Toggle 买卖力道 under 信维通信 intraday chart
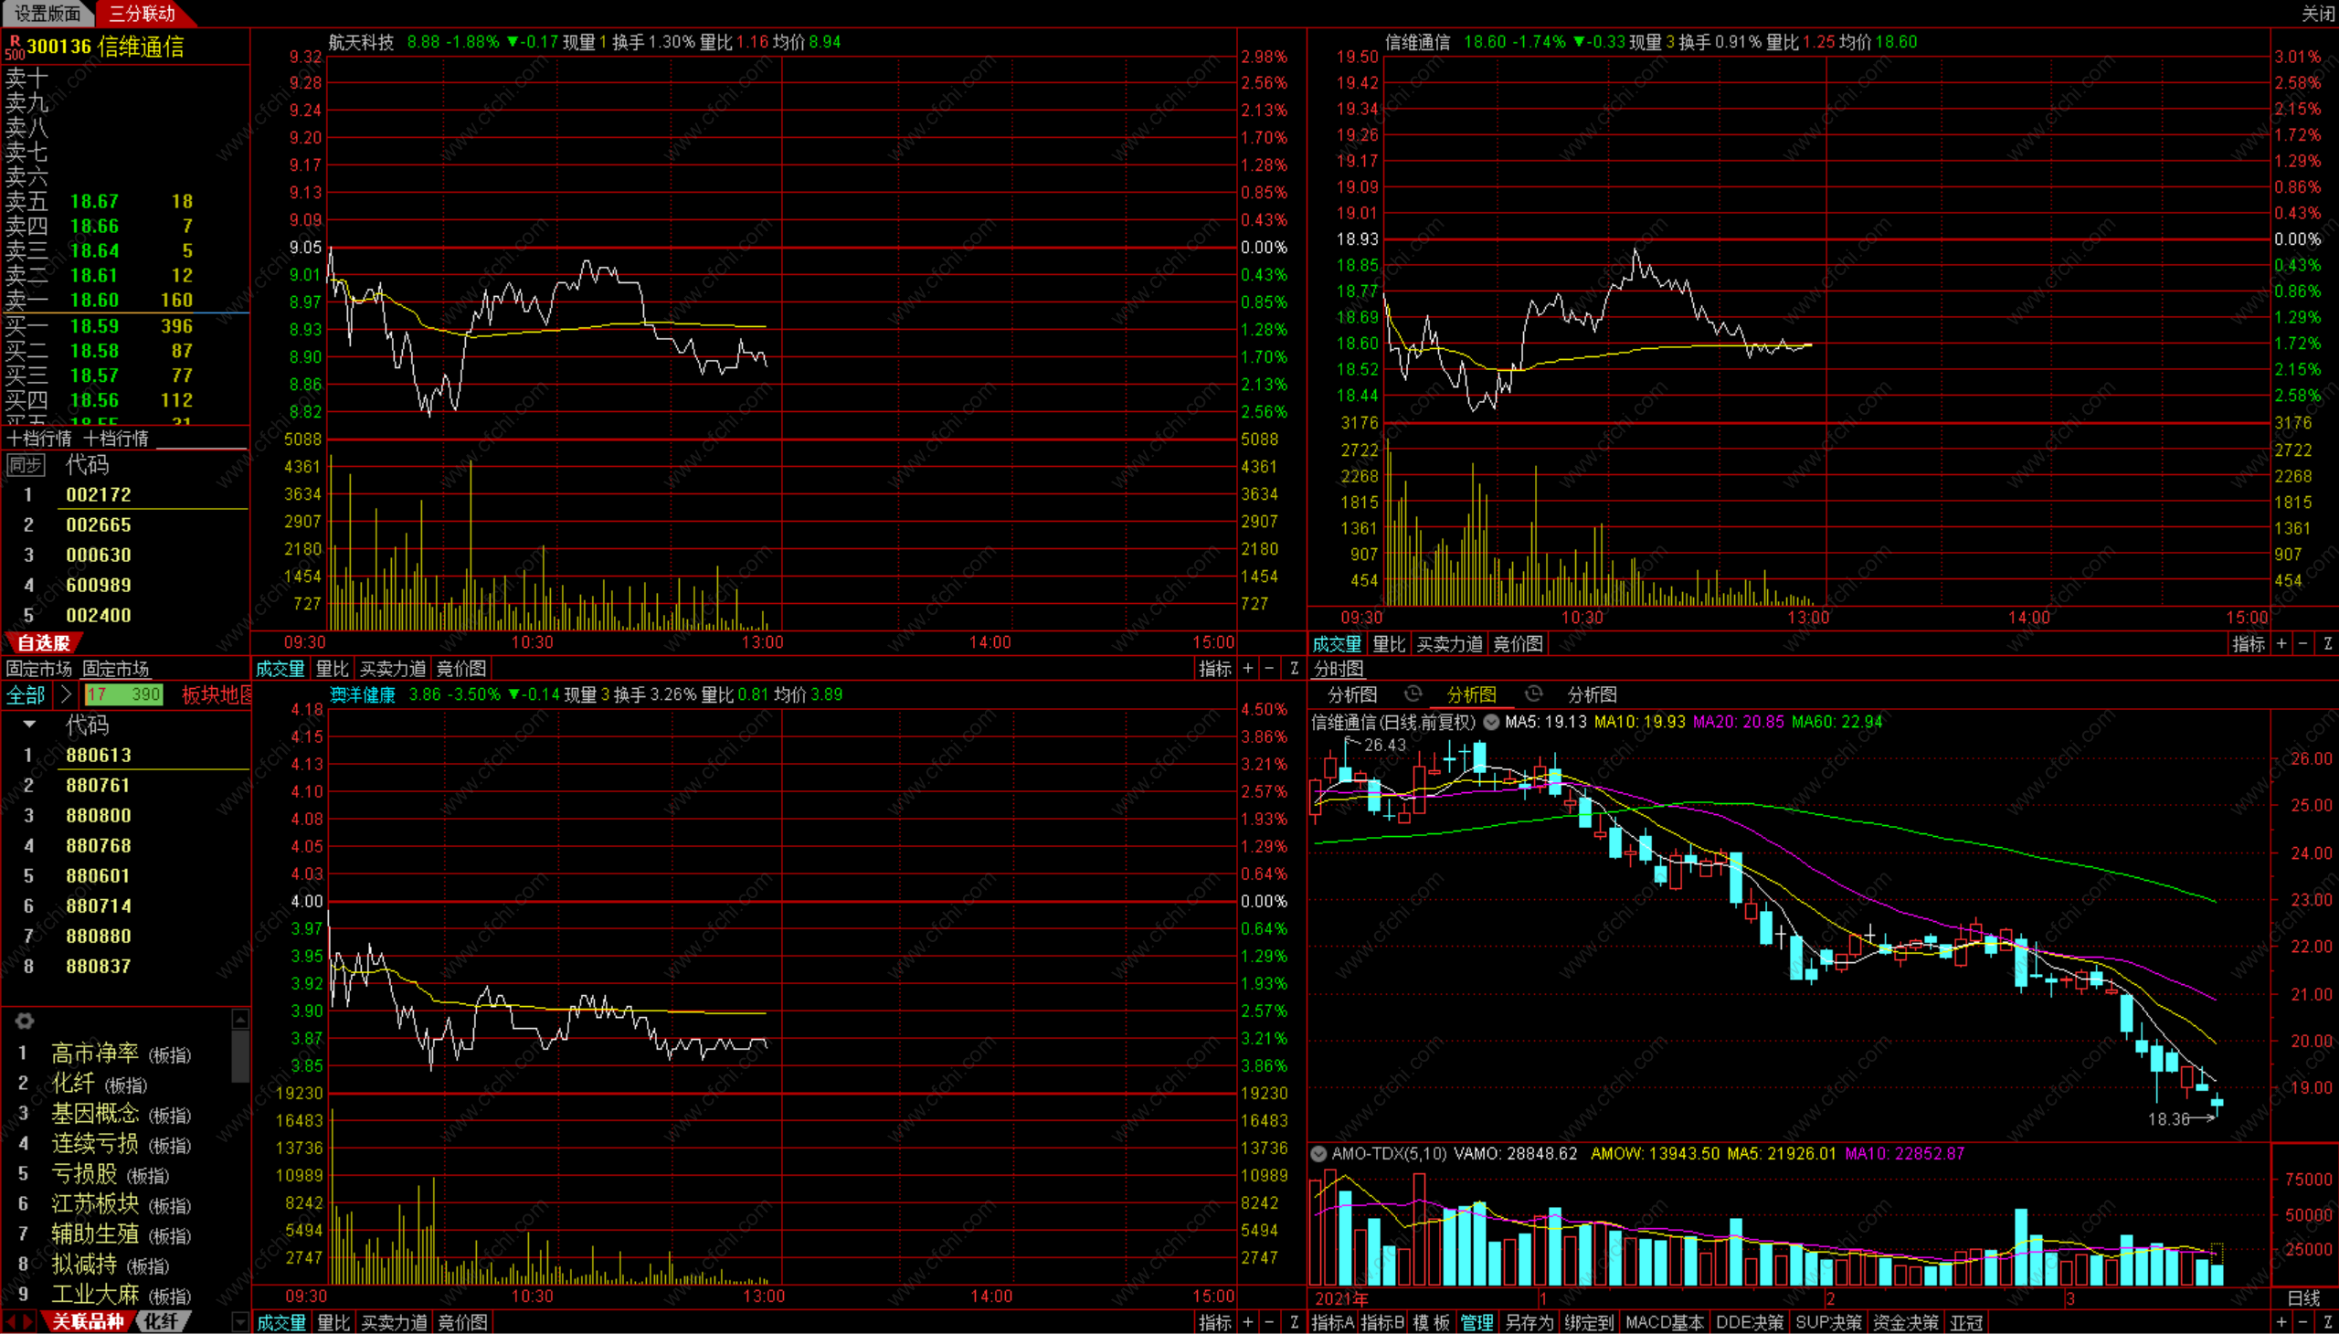The image size is (2339, 1334). tap(1448, 644)
